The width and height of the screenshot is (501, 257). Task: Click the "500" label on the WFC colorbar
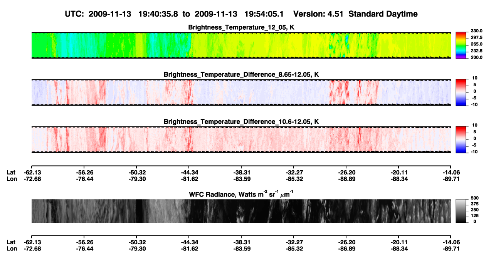coord(474,199)
